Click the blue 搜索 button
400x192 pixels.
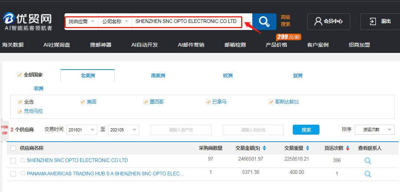(306, 130)
